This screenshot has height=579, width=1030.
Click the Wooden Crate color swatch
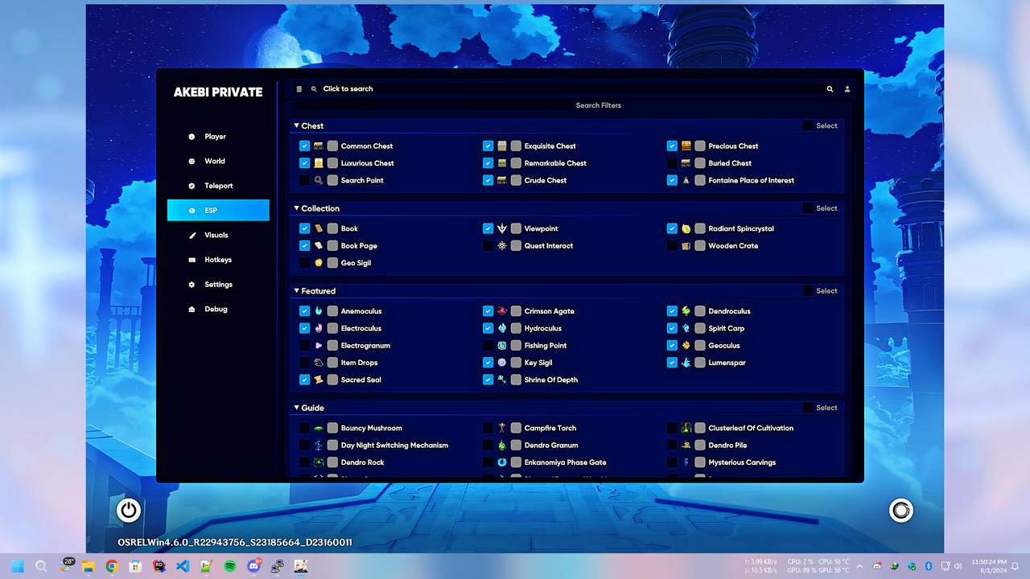click(x=700, y=246)
